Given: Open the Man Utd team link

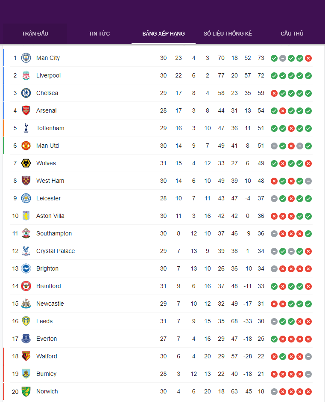Looking at the screenshot, I should tap(47, 146).
